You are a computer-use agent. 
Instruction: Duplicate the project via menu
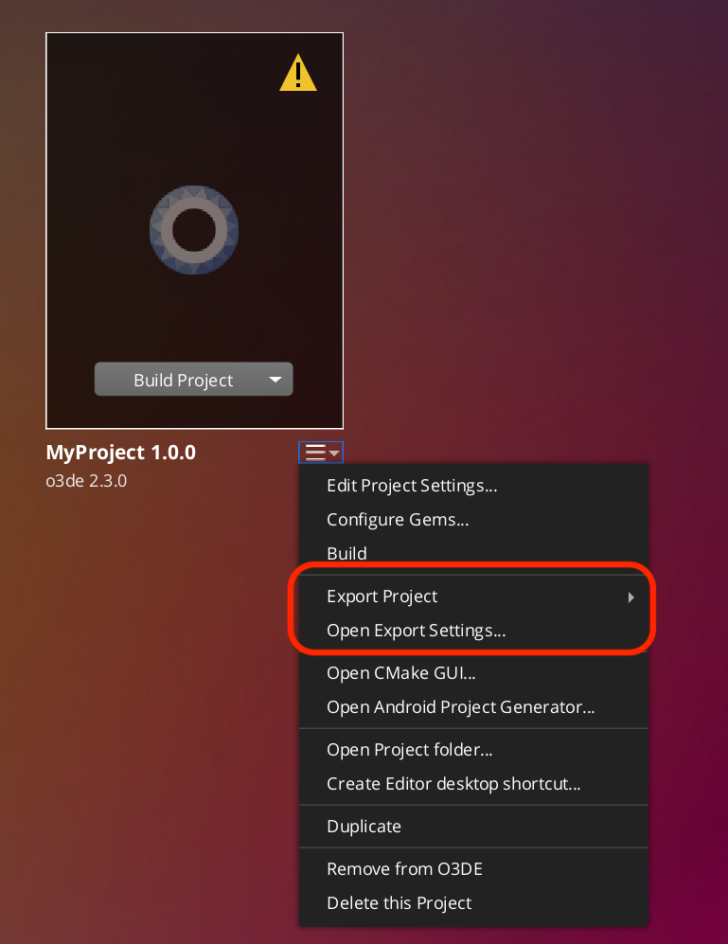364,826
